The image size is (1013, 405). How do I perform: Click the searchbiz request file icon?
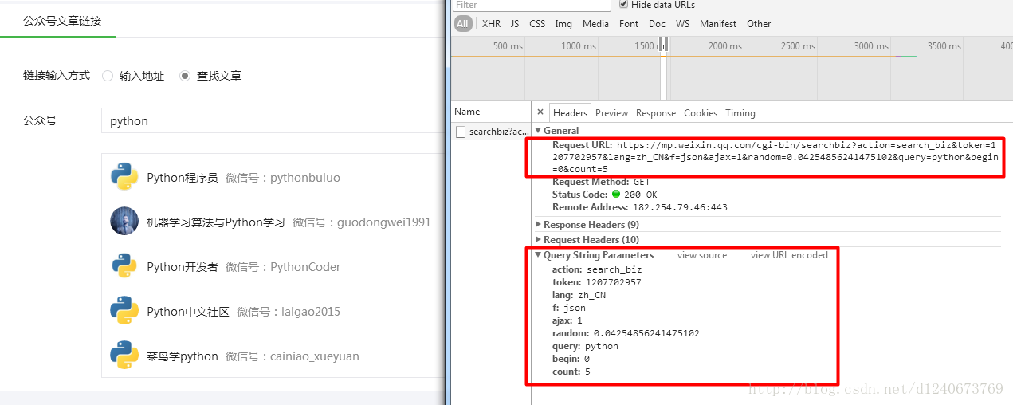click(x=461, y=132)
